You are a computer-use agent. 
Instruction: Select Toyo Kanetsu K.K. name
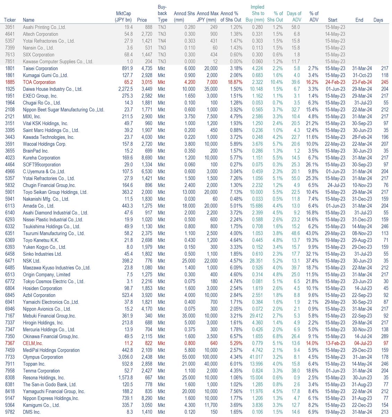click(41, 240)
